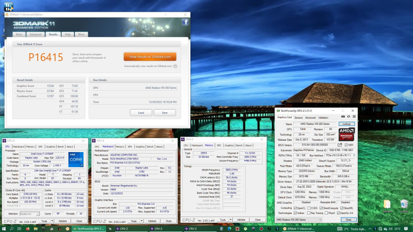
Task: Click the Bus Interface question mark icon
Action: (x=354, y=156)
